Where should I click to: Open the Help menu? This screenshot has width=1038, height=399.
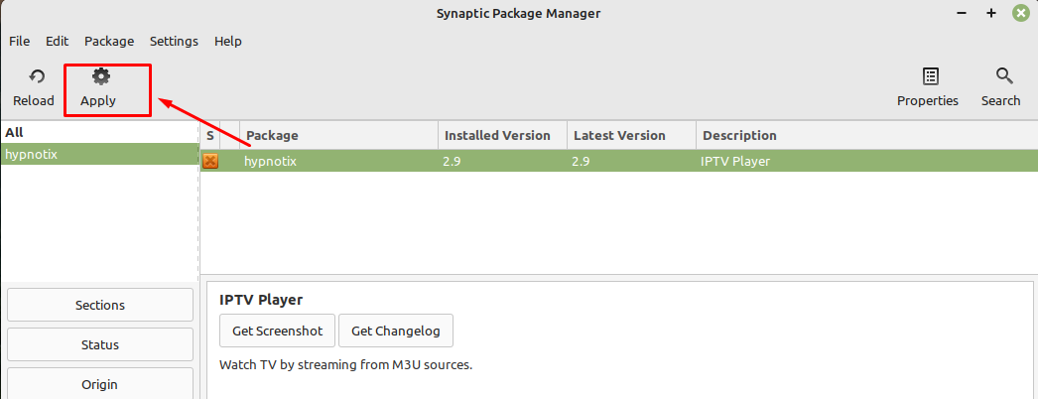(x=227, y=41)
